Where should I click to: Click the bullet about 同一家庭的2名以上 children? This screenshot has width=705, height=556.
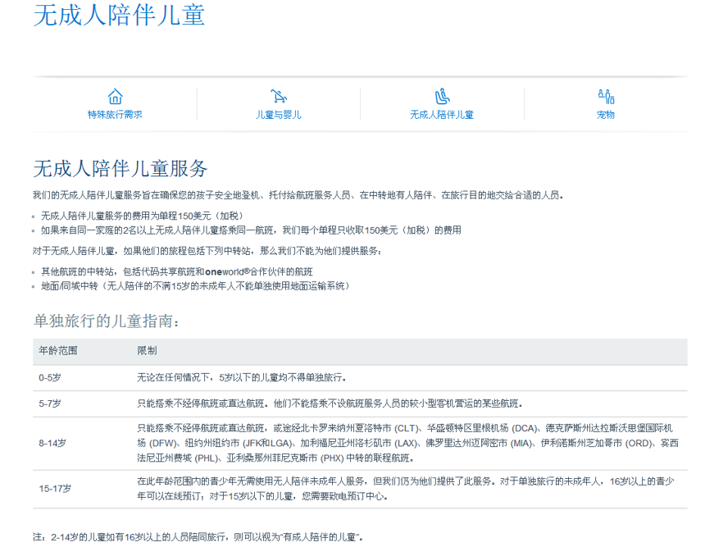(252, 230)
